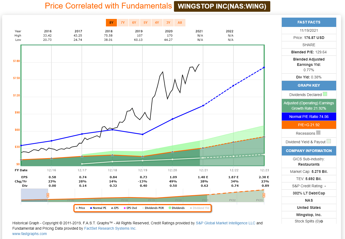Image resolution: width=345 pixels, height=239 pixels.
Task: Click the left range slider handle
Action: [48, 195]
